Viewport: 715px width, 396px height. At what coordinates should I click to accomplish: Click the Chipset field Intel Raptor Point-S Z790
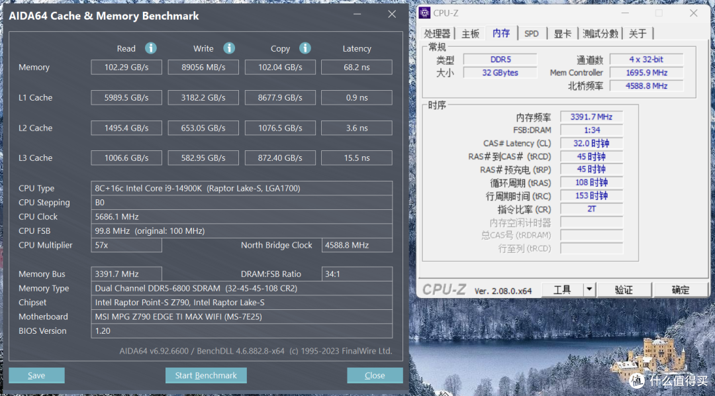[242, 302]
